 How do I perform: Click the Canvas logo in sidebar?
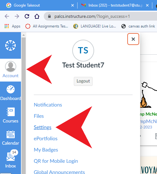click(x=10, y=46)
